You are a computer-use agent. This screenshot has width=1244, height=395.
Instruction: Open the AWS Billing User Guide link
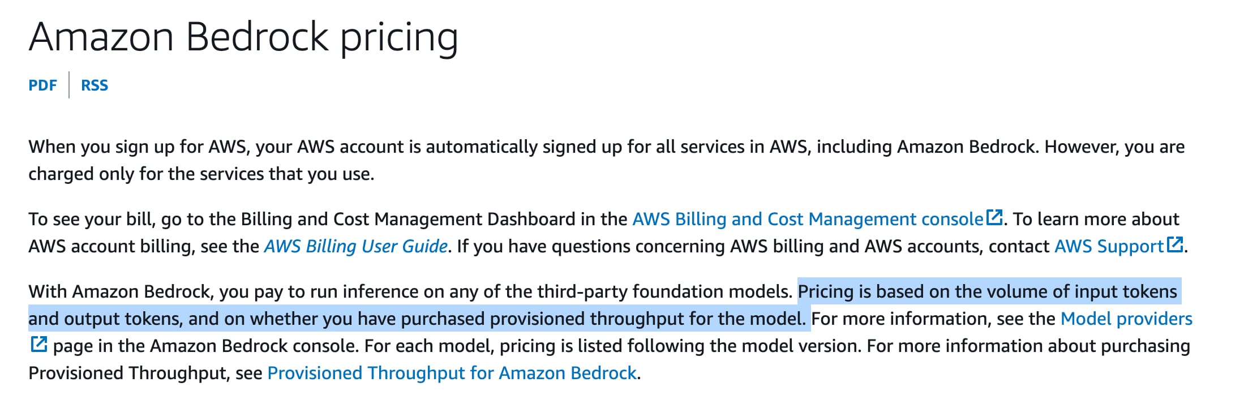tap(355, 246)
